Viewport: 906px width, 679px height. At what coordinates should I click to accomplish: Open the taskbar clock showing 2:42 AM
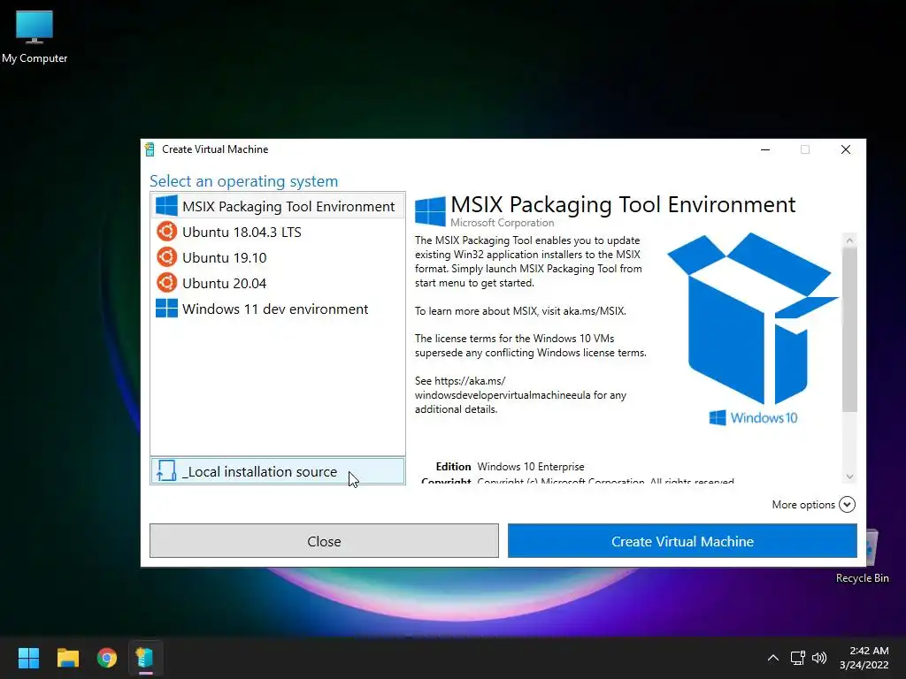pos(864,658)
